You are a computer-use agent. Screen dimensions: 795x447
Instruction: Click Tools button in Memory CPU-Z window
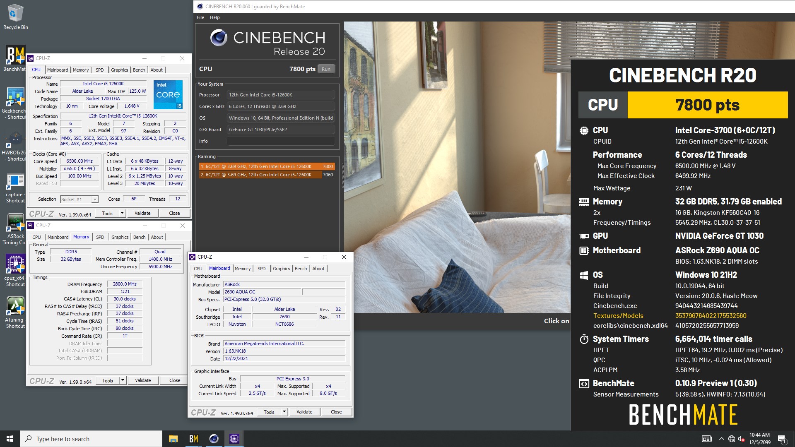[108, 380]
